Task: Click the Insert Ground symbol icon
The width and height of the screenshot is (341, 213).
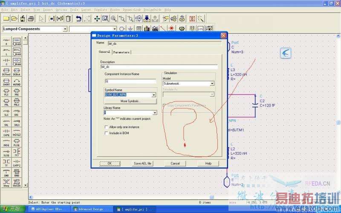Action: pos(130,29)
